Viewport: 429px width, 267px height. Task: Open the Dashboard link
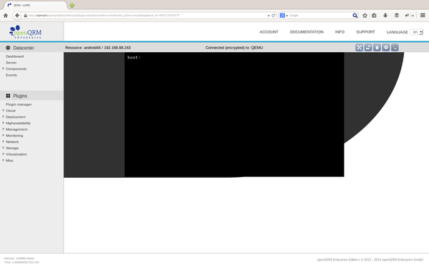coord(14,56)
